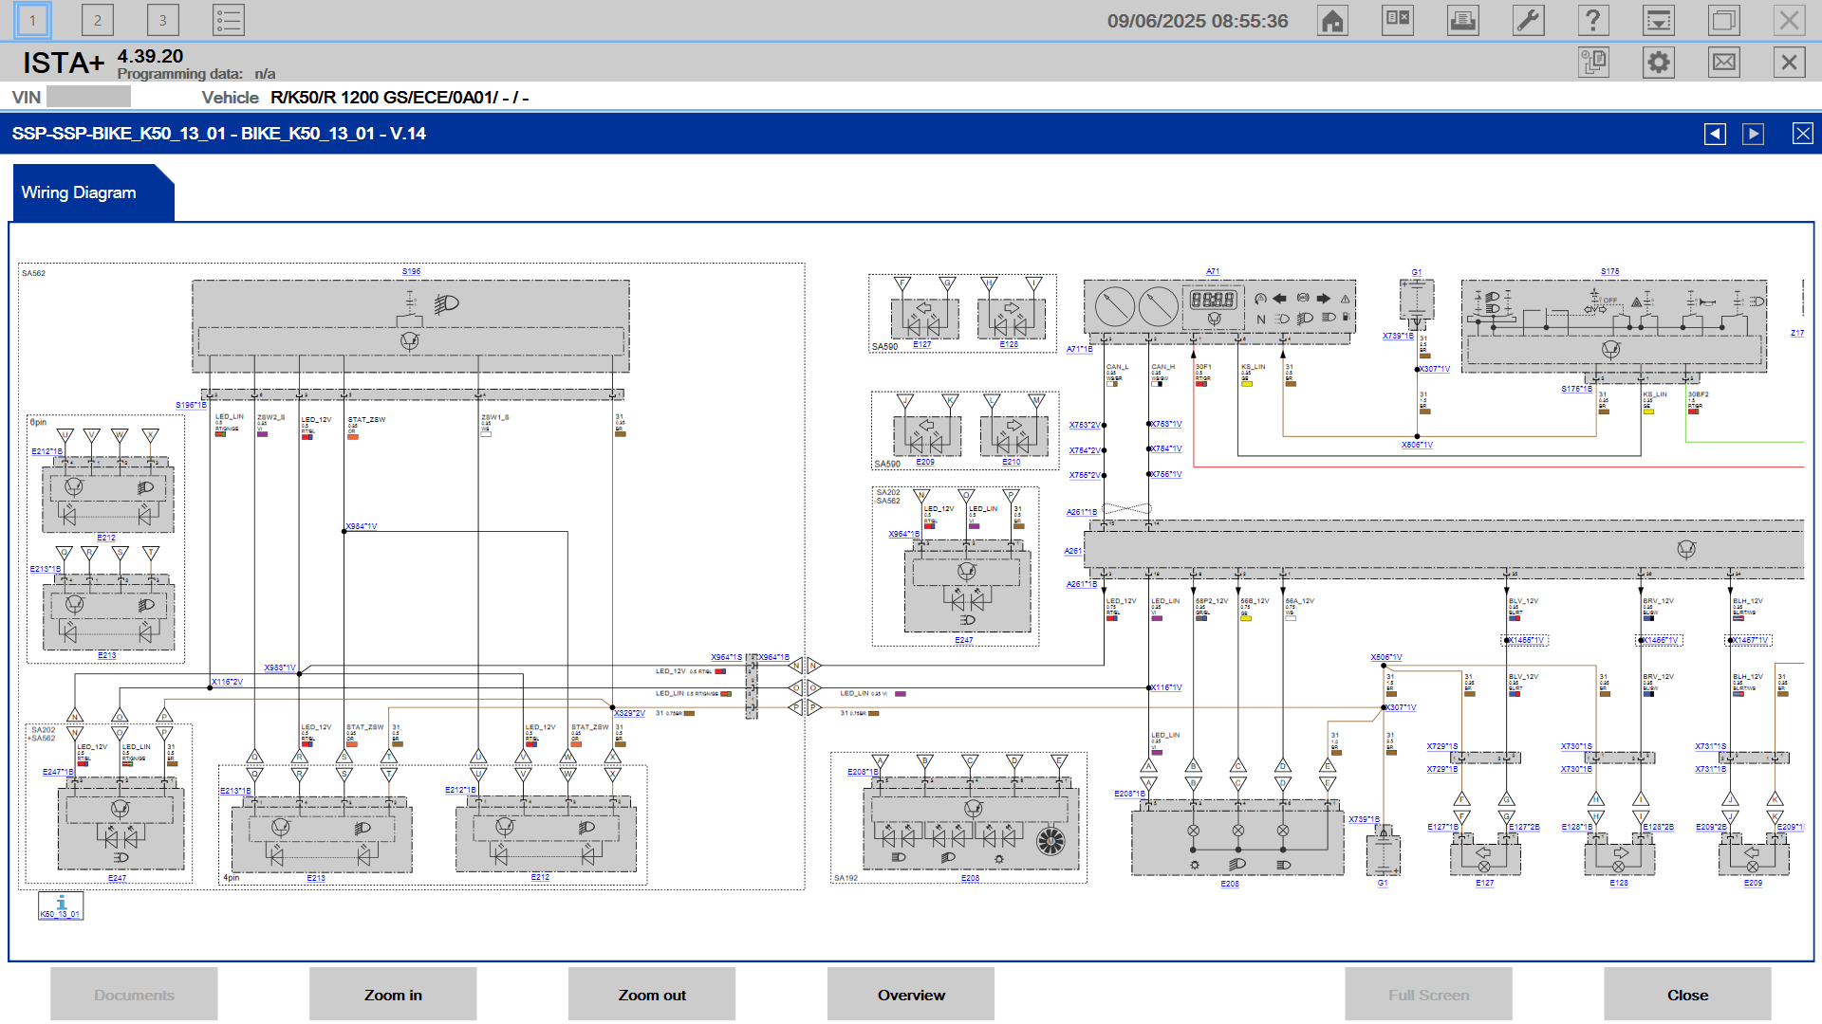Open the Wiring Diagram tab

point(80,192)
